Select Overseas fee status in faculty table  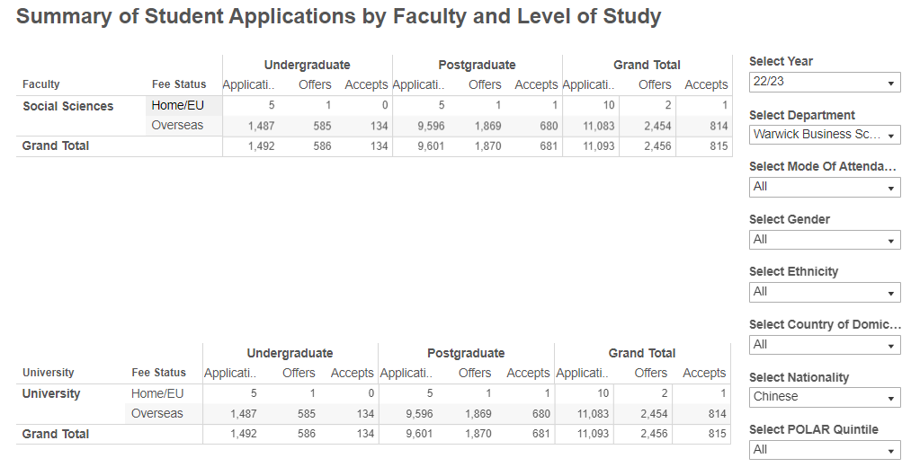click(177, 126)
